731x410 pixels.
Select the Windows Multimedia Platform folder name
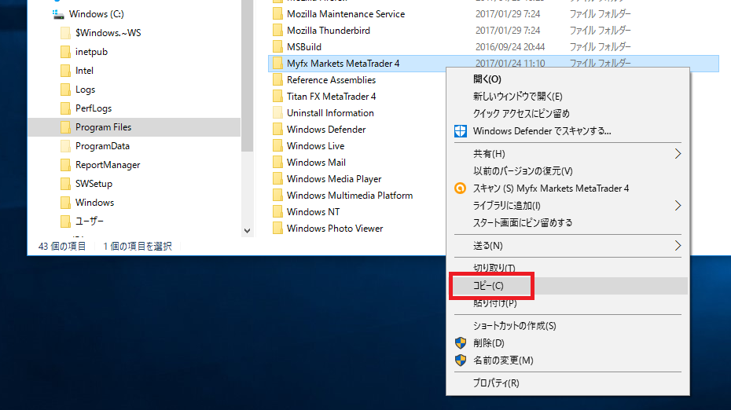tap(350, 196)
